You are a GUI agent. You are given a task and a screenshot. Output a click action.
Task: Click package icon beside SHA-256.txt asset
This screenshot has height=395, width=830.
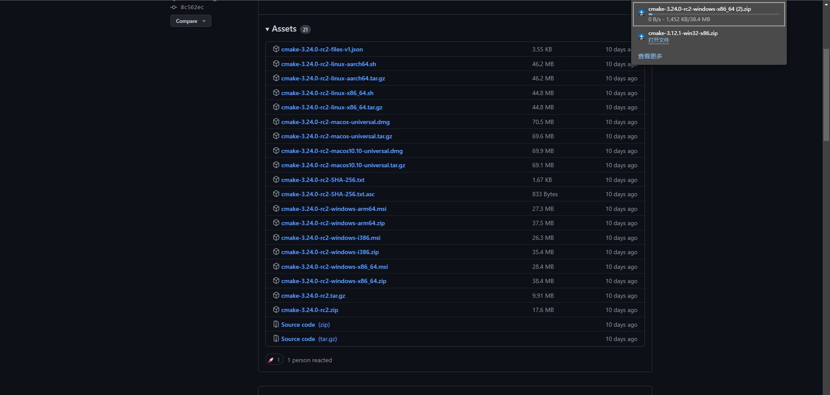pos(276,179)
